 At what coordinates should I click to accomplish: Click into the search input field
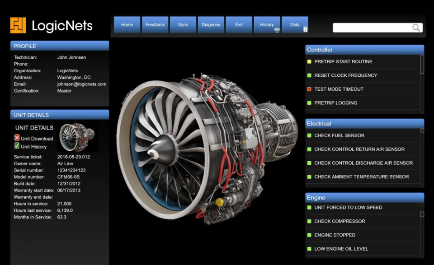(x=373, y=28)
